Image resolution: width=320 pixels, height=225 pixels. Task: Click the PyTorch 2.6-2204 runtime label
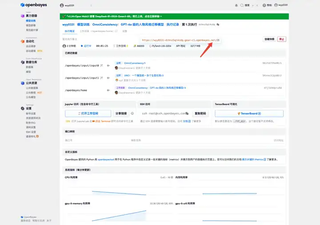[160, 46]
